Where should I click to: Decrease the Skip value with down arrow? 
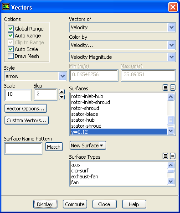62,97
